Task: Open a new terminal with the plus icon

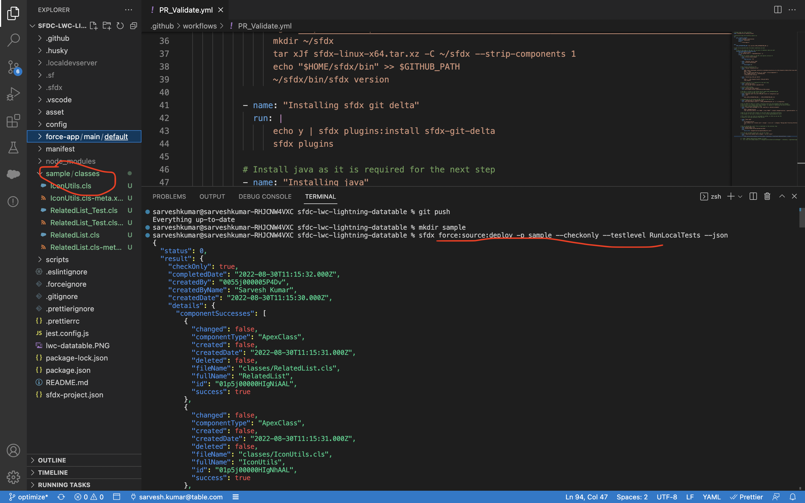Action: tap(730, 196)
